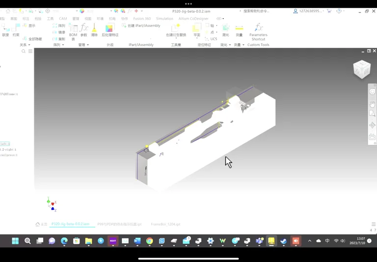The image size is (377, 262).
Task: Click the 清除 broom icon
Action: (94, 28)
